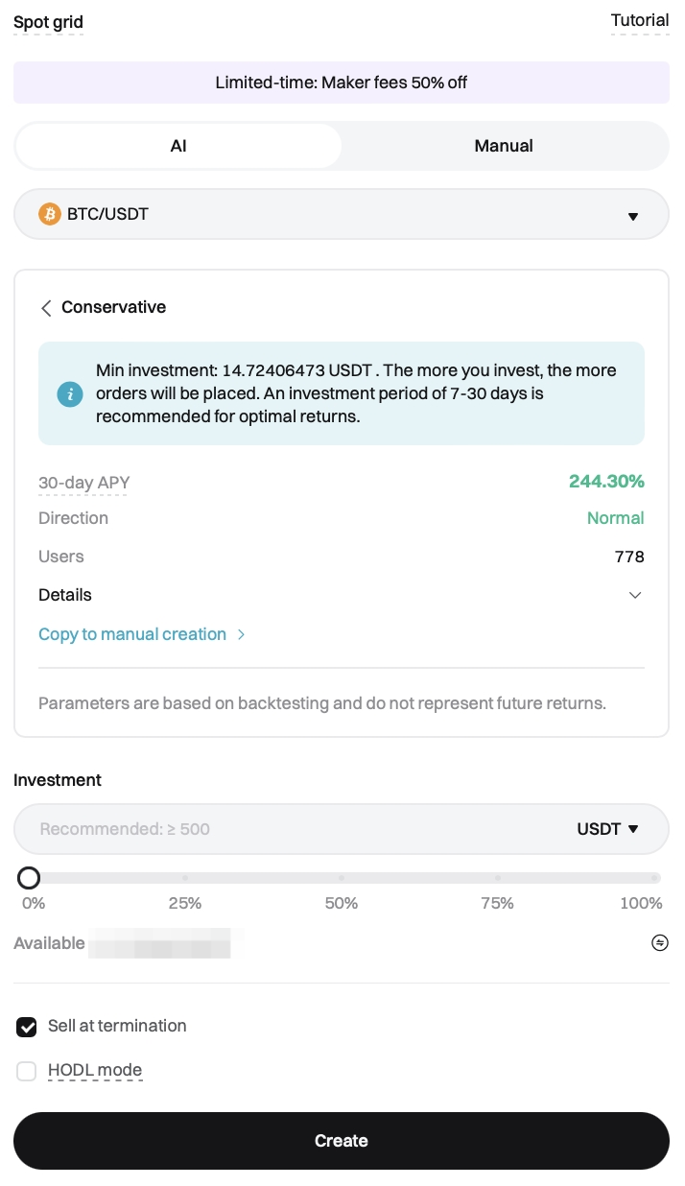Image resolution: width=685 pixels, height=1186 pixels.
Task: Click the arrow after Copy to manual creation
Action: (x=242, y=634)
